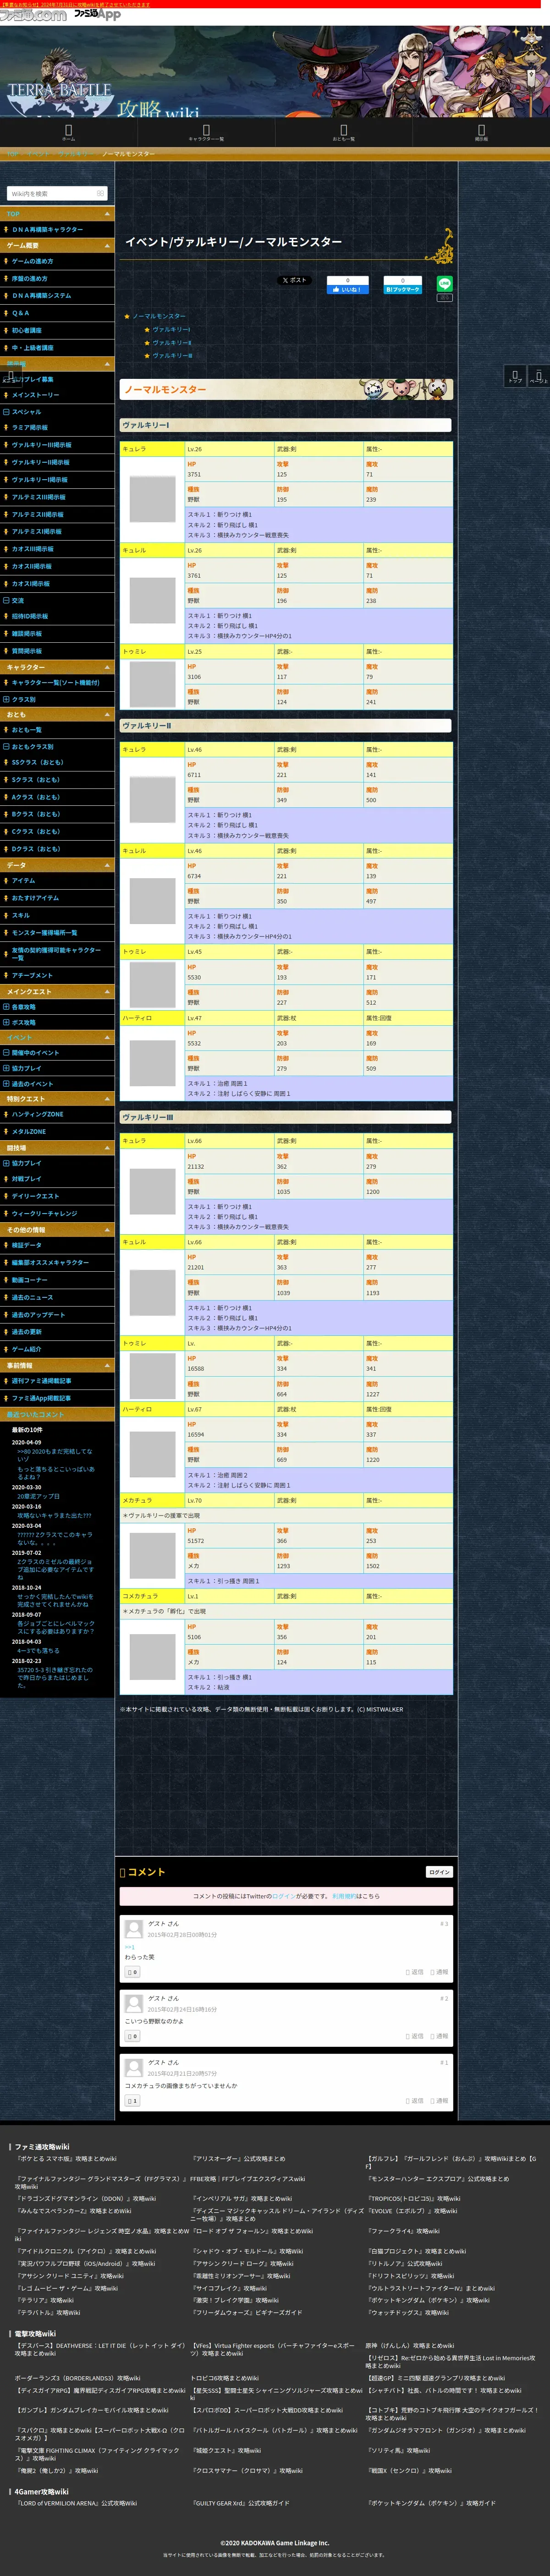Click the Twitter ログイン link in notice
This screenshot has width=550, height=2576.
click(284, 1896)
